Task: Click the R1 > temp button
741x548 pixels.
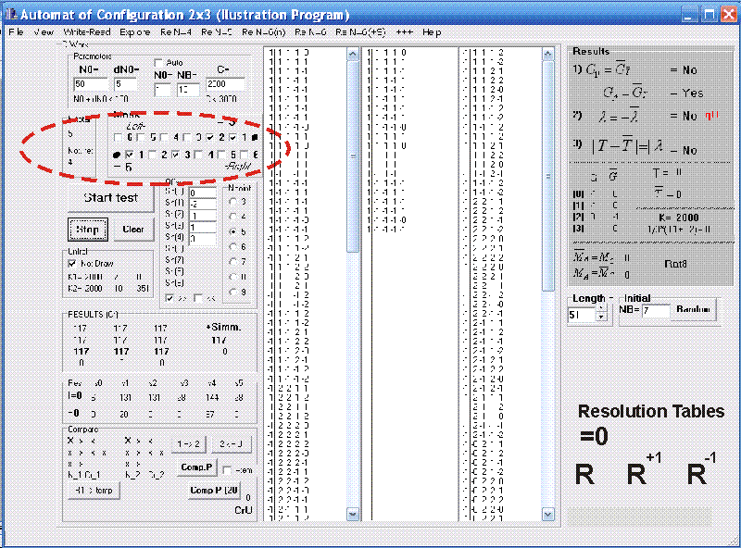Action: pos(94,491)
